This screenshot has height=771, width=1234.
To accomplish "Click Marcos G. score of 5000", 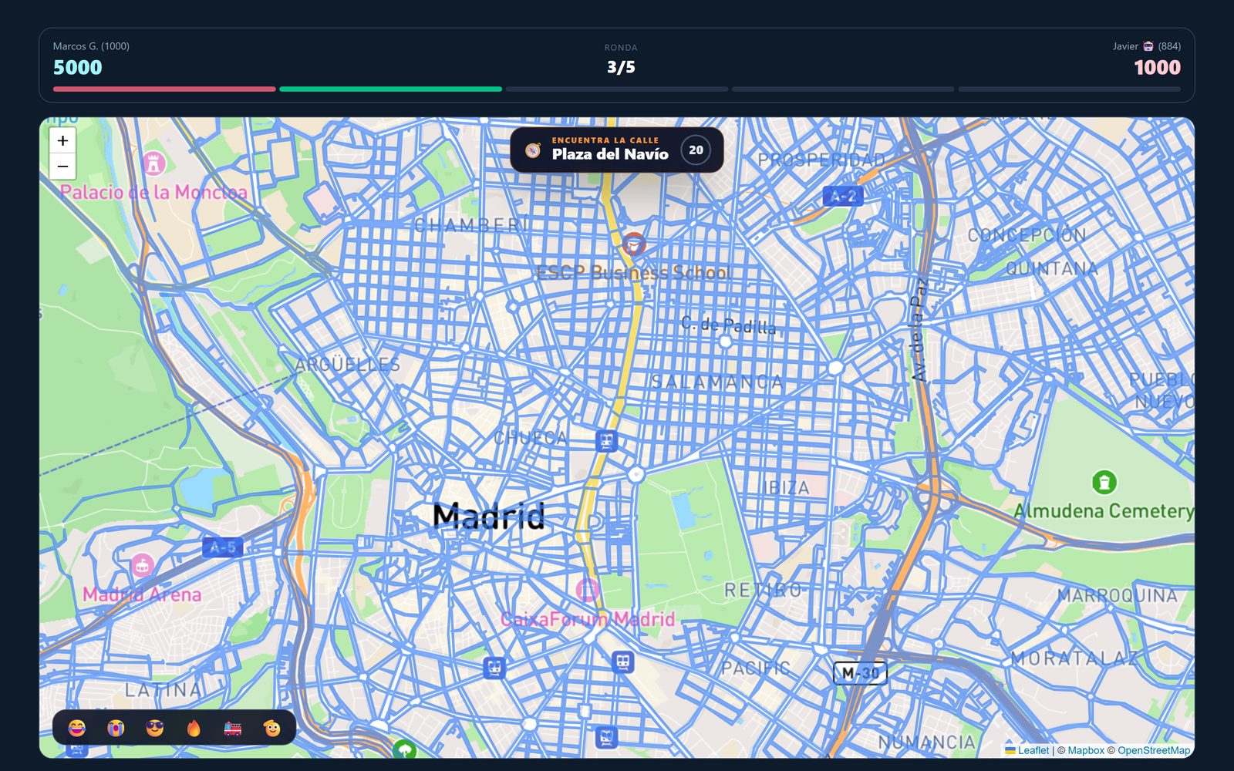I will [x=78, y=68].
